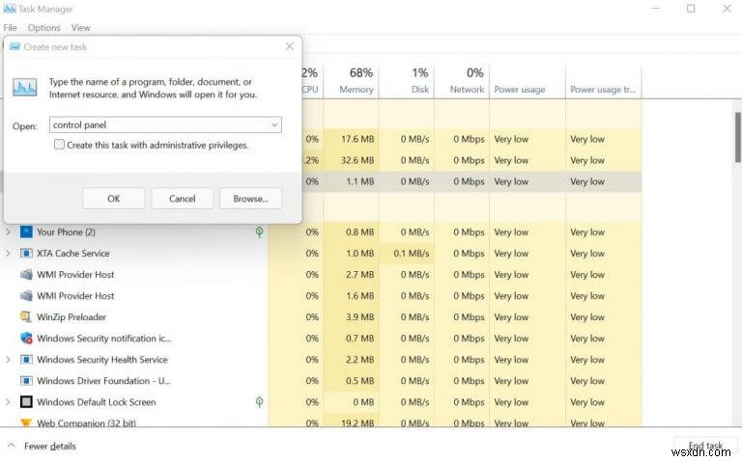Open the Options menu

(x=44, y=28)
